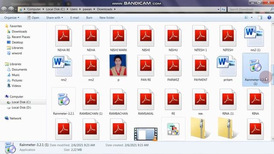Go forward with the Forward arrow
The image size is (274, 154).
point(11,9)
